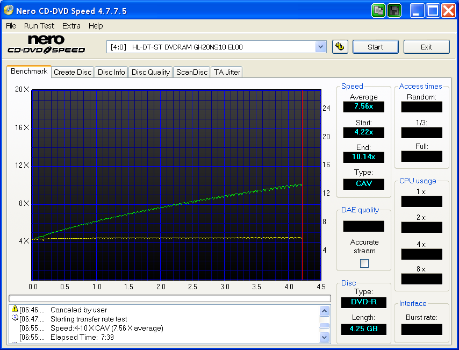The width and height of the screenshot is (459, 350).
Task: Enable the Accurate stream checkbox
Action: click(364, 263)
